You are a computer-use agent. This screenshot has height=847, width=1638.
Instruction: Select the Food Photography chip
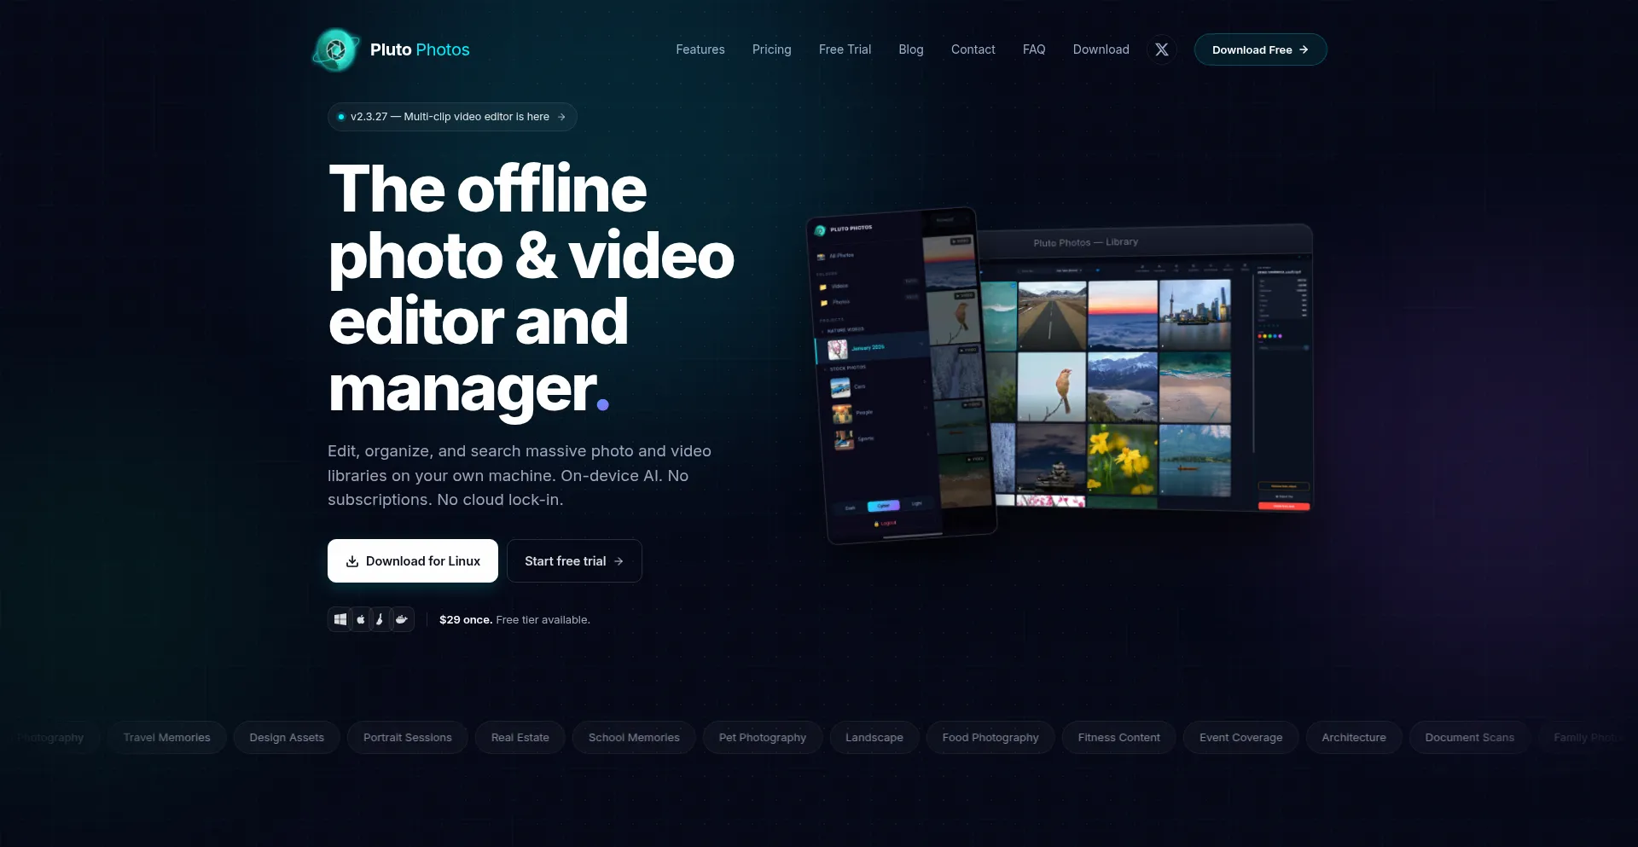click(x=990, y=737)
